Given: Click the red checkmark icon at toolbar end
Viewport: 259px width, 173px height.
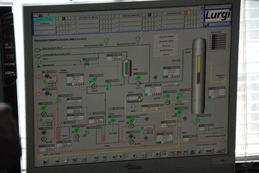Looking at the screenshot, I should [x=221, y=151].
